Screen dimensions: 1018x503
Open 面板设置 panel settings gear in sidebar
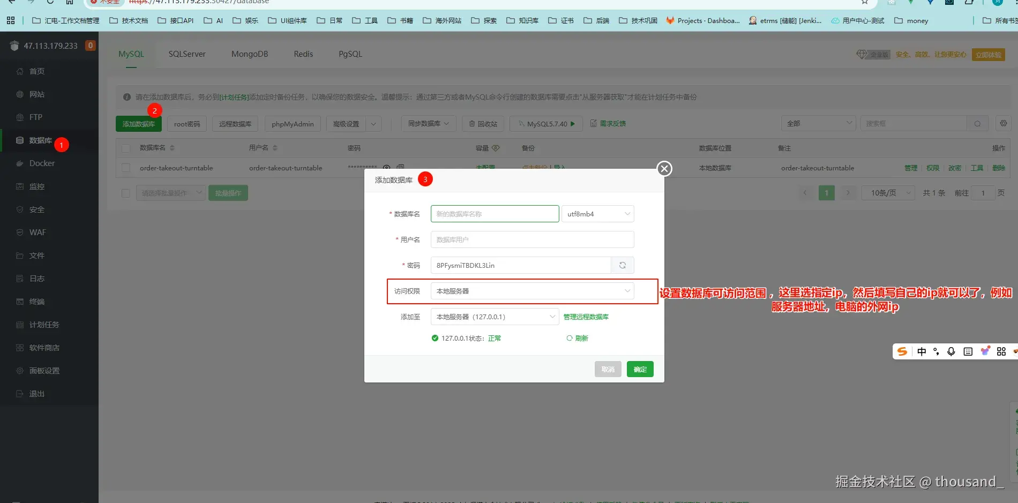pyautogui.click(x=20, y=371)
